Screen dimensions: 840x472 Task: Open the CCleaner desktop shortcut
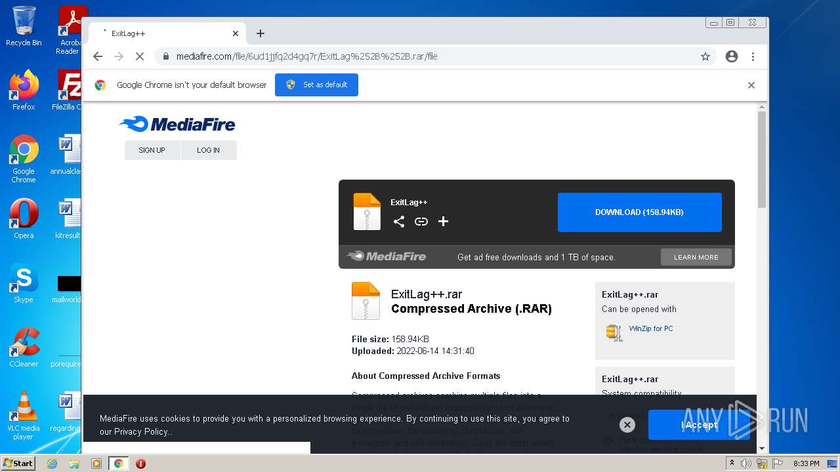[x=24, y=347]
